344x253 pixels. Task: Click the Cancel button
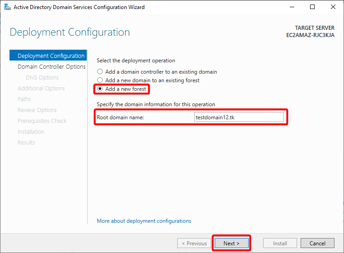pos(317,243)
